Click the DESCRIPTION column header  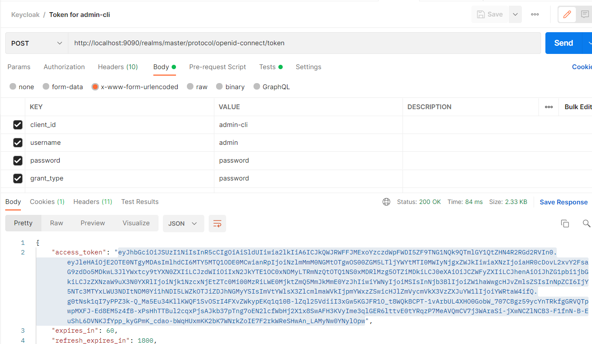429,107
